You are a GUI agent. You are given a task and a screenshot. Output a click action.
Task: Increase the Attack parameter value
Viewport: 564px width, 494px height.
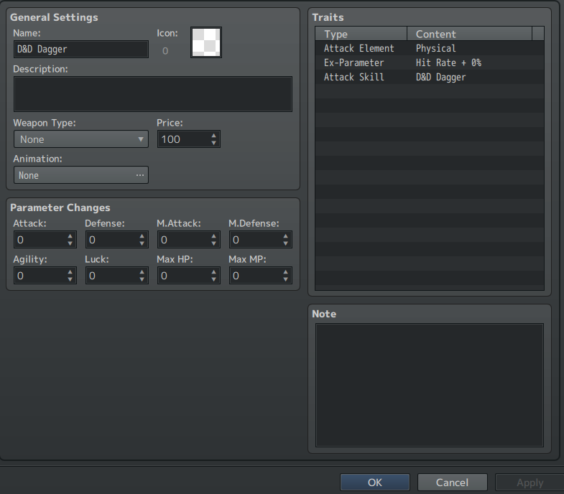(x=70, y=236)
